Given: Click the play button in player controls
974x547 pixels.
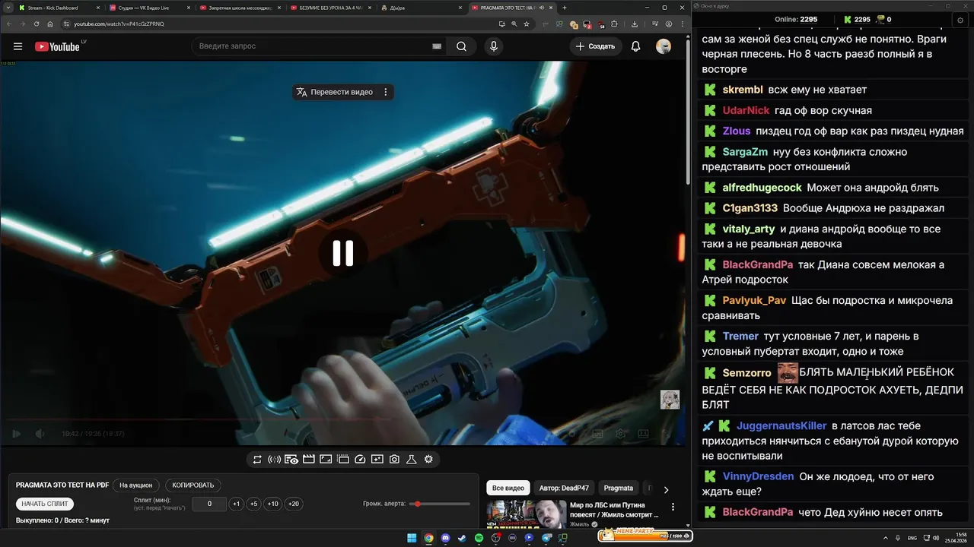Looking at the screenshot, I should tap(16, 434).
